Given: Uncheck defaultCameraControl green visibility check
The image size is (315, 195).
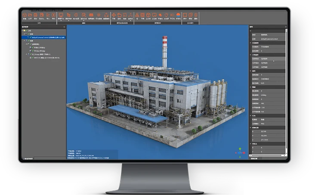Looking at the screenshot, I should pyautogui.click(x=31, y=37).
